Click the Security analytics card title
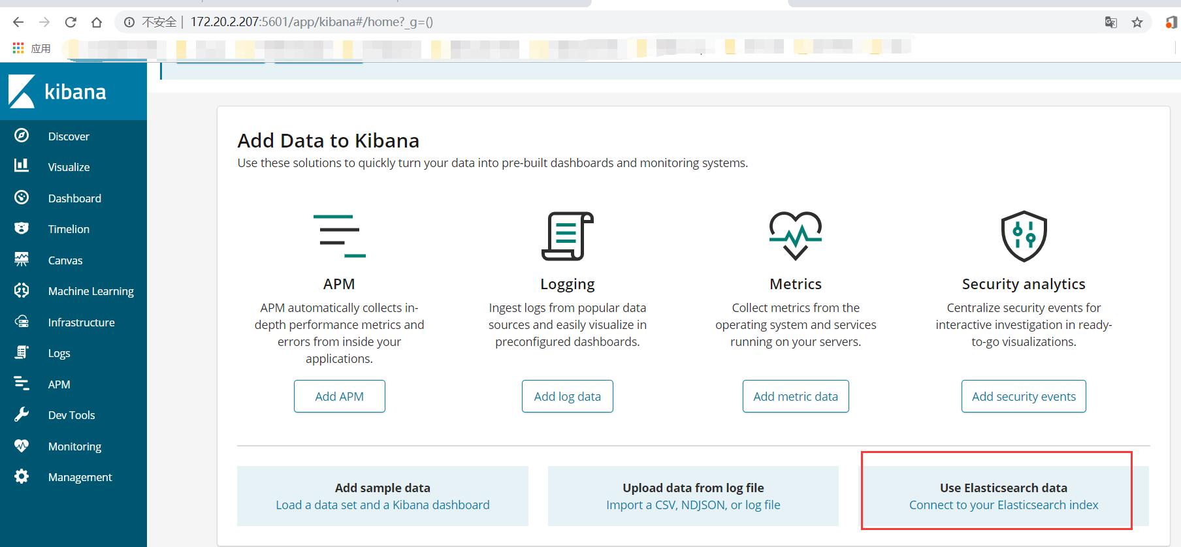The width and height of the screenshot is (1181, 547). point(1024,284)
